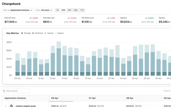Click the chart bar above 12 Apr
This screenshot has height=107, width=171.
pos(53,60)
